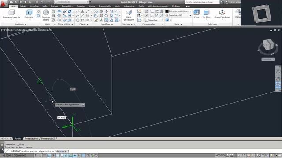Select the Line tool in Dibujo panel
The height and width of the screenshot is (158, 282).
[82, 16]
